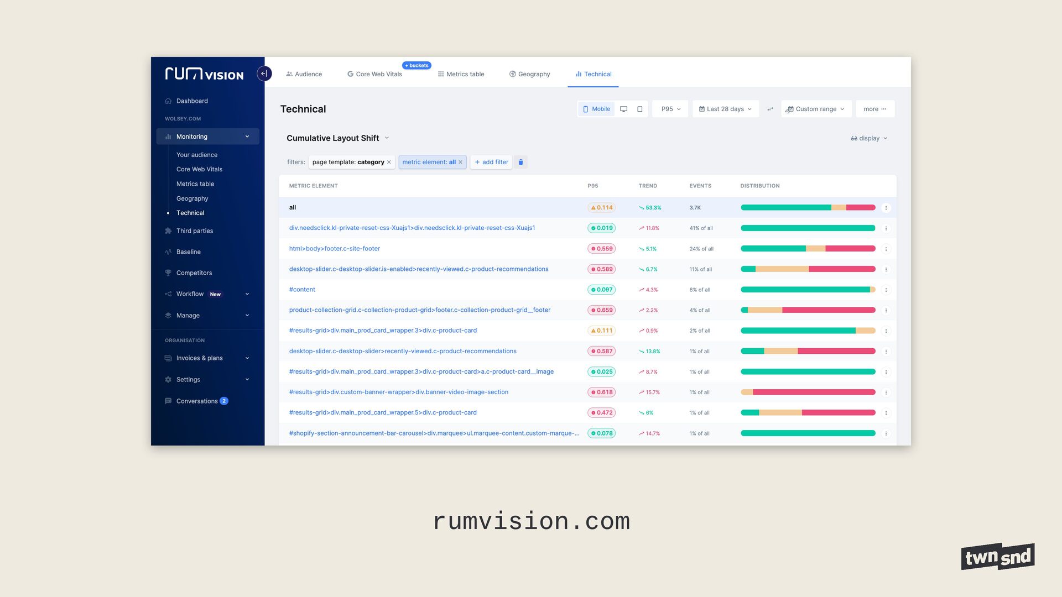
Task: Click the compare swap arrows icon
Action: (x=770, y=109)
